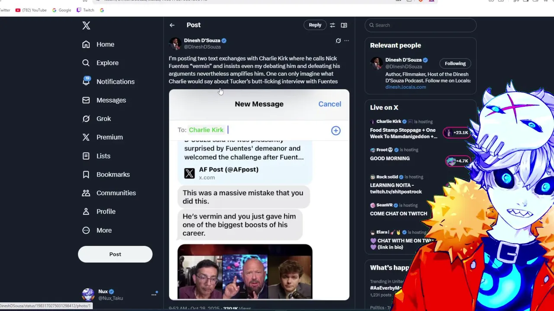
Task: Open the reader view book icon
Action: (x=344, y=25)
